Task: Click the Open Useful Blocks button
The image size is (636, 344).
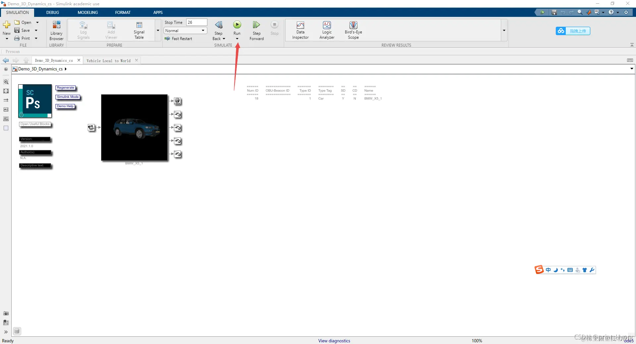Action: [x=35, y=124]
